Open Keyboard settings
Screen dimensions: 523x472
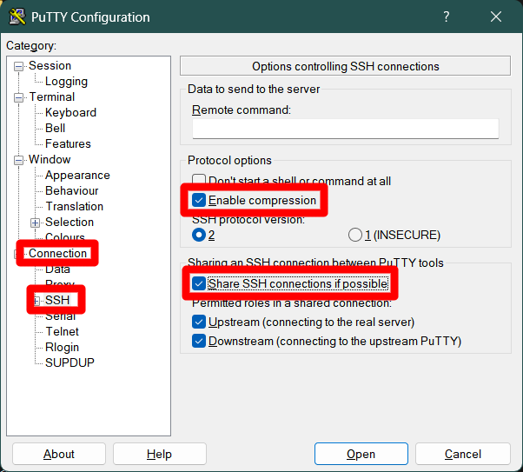click(70, 112)
